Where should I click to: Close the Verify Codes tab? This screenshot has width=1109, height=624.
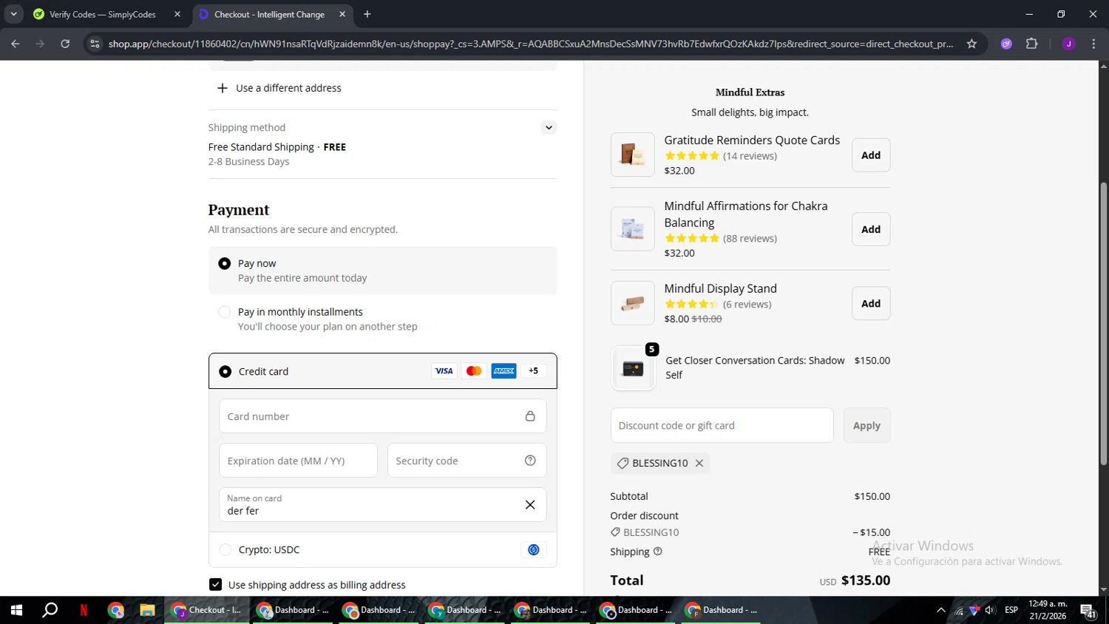(x=177, y=14)
